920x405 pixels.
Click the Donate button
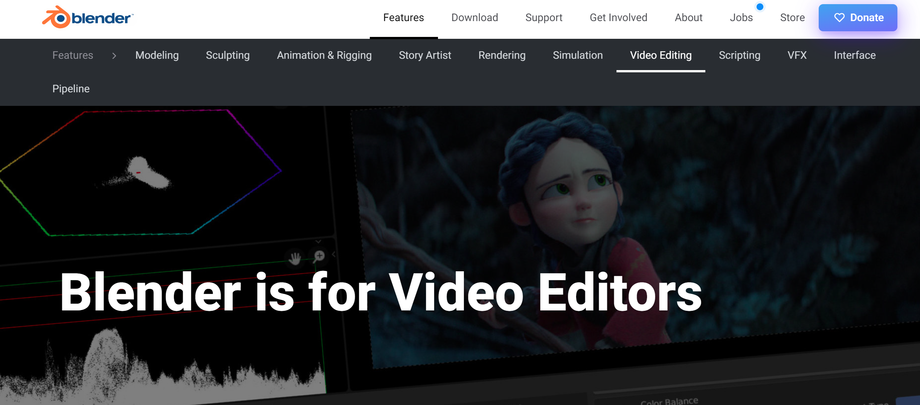click(x=857, y=18)
